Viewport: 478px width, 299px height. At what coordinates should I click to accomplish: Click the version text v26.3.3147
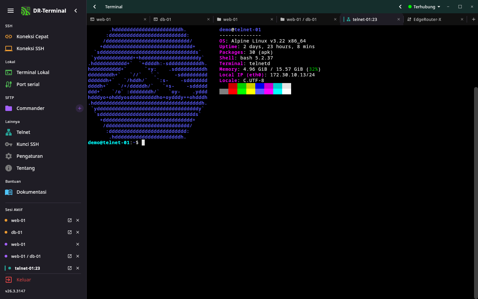pos(15,291)
